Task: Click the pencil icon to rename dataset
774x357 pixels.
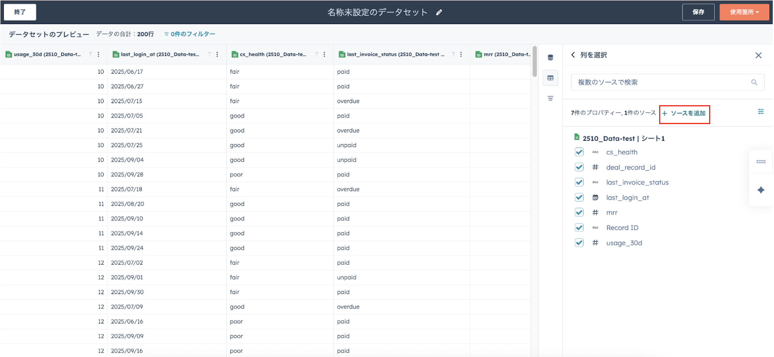Action: pos(439,12)
